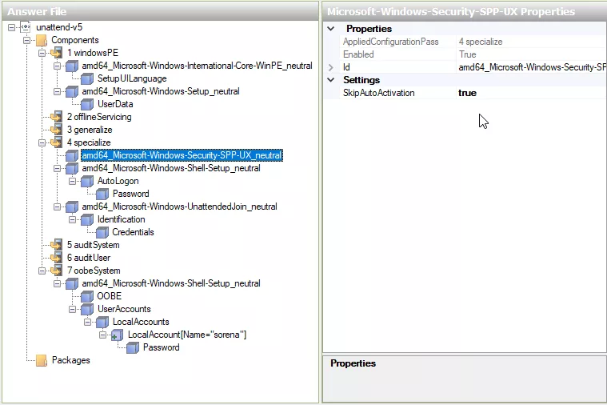Select the OOBE tree item
The width and height of the screenshot is (607, 405).
tap(110, 295)
